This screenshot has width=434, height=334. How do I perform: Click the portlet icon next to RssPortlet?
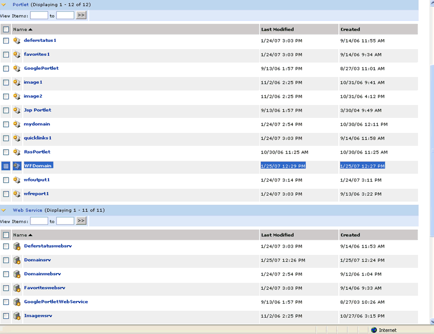[x=17, y=152]
